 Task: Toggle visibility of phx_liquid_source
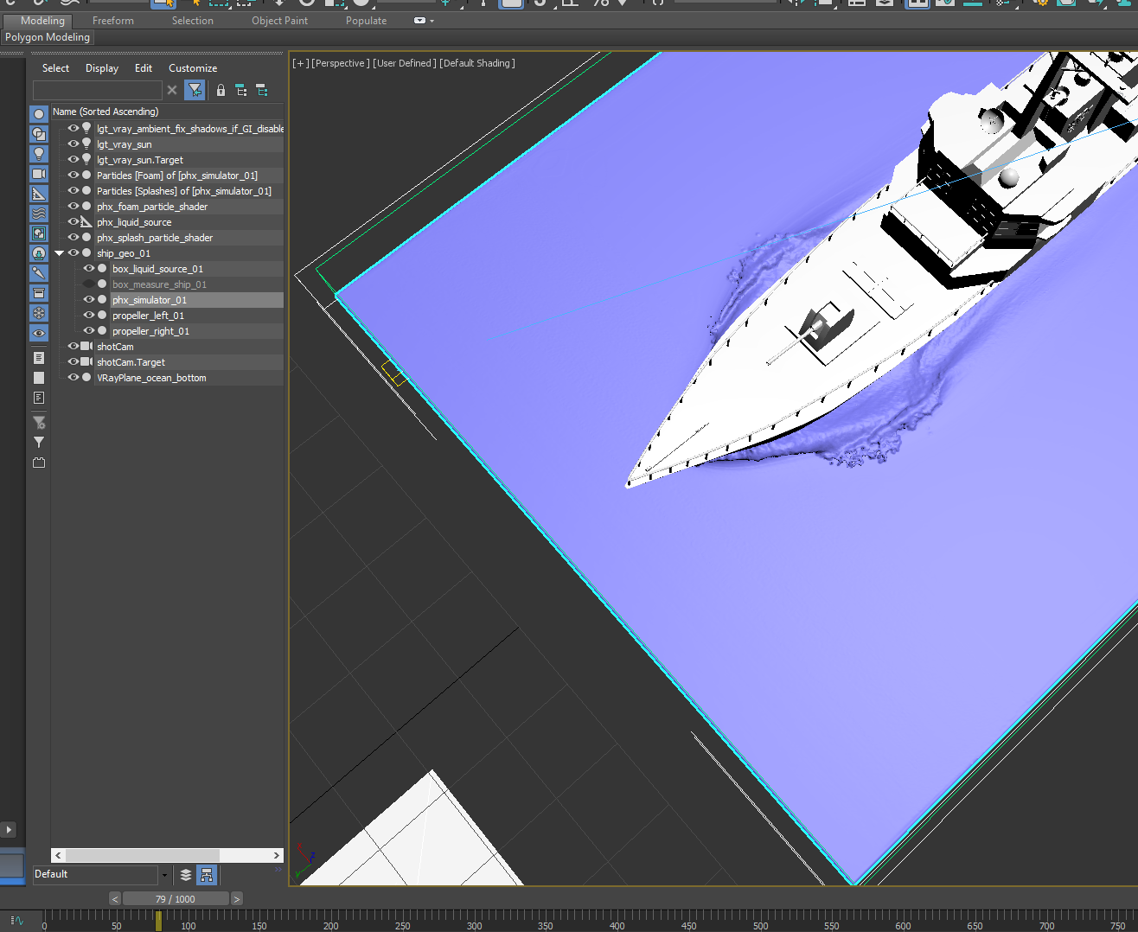(x=74, y=221)
